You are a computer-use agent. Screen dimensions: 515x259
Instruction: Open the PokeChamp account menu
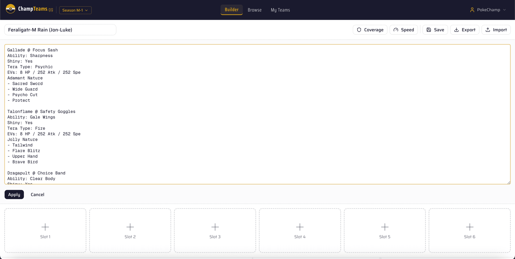coord(488,10)
